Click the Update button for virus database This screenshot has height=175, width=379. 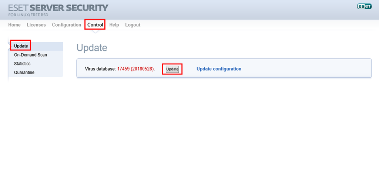pyautogui.click(x=172, y=69)
